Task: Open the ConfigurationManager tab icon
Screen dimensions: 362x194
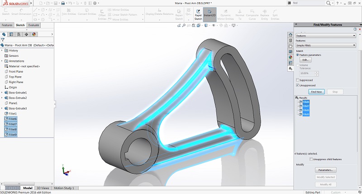Action: [x=19, y=34]
